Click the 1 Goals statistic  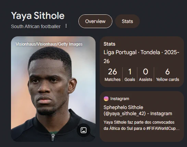(130, 75)
